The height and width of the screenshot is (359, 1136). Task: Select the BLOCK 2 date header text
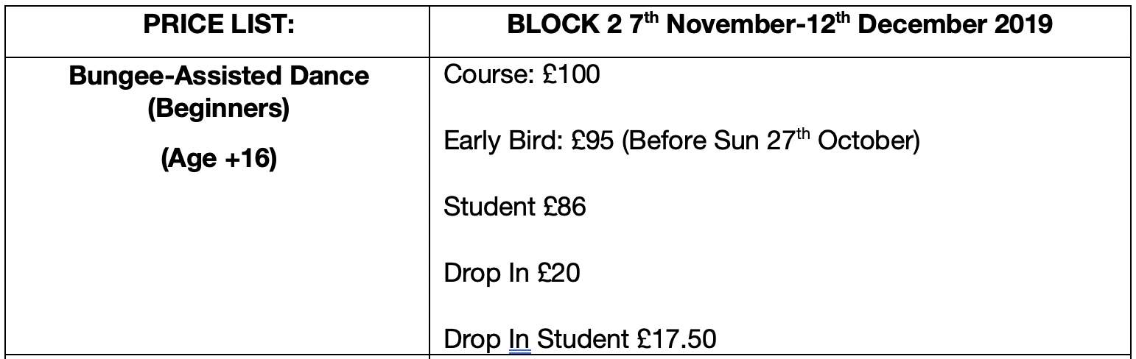(x=779, y=25)
